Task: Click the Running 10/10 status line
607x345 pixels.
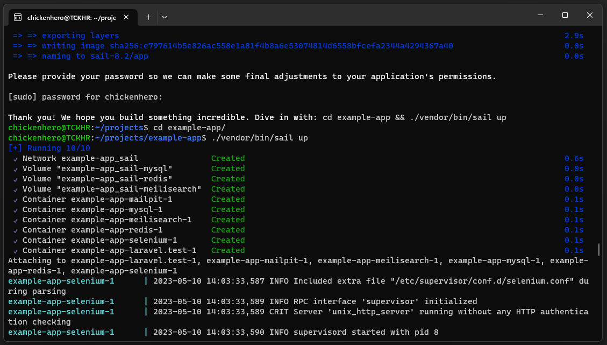Action: pyautogui.click(x=49, y=148)
